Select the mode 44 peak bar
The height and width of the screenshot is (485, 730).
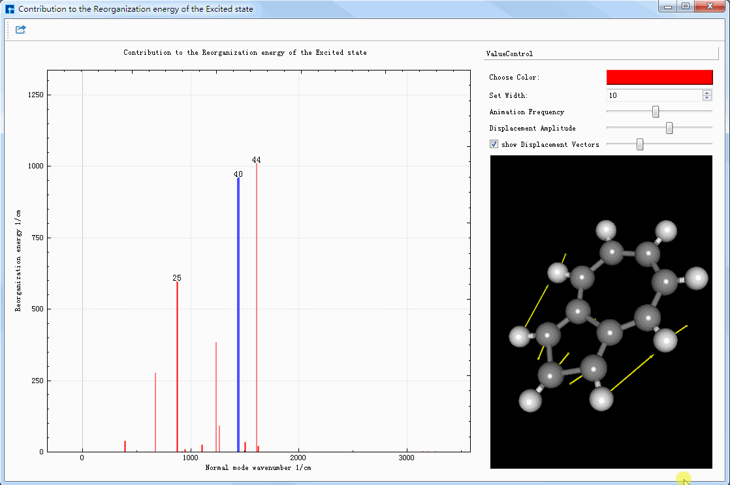pos(257,307)
